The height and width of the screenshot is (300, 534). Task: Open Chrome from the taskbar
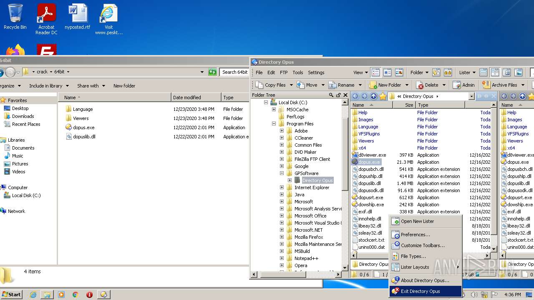(x=76, y=295)
